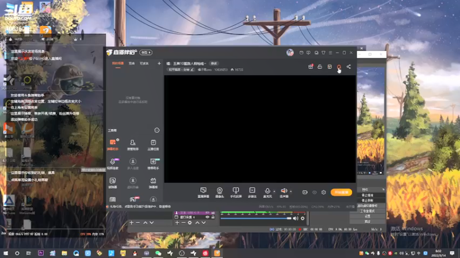
Task: Expand speaker options arrow
Action: point(291,191)
